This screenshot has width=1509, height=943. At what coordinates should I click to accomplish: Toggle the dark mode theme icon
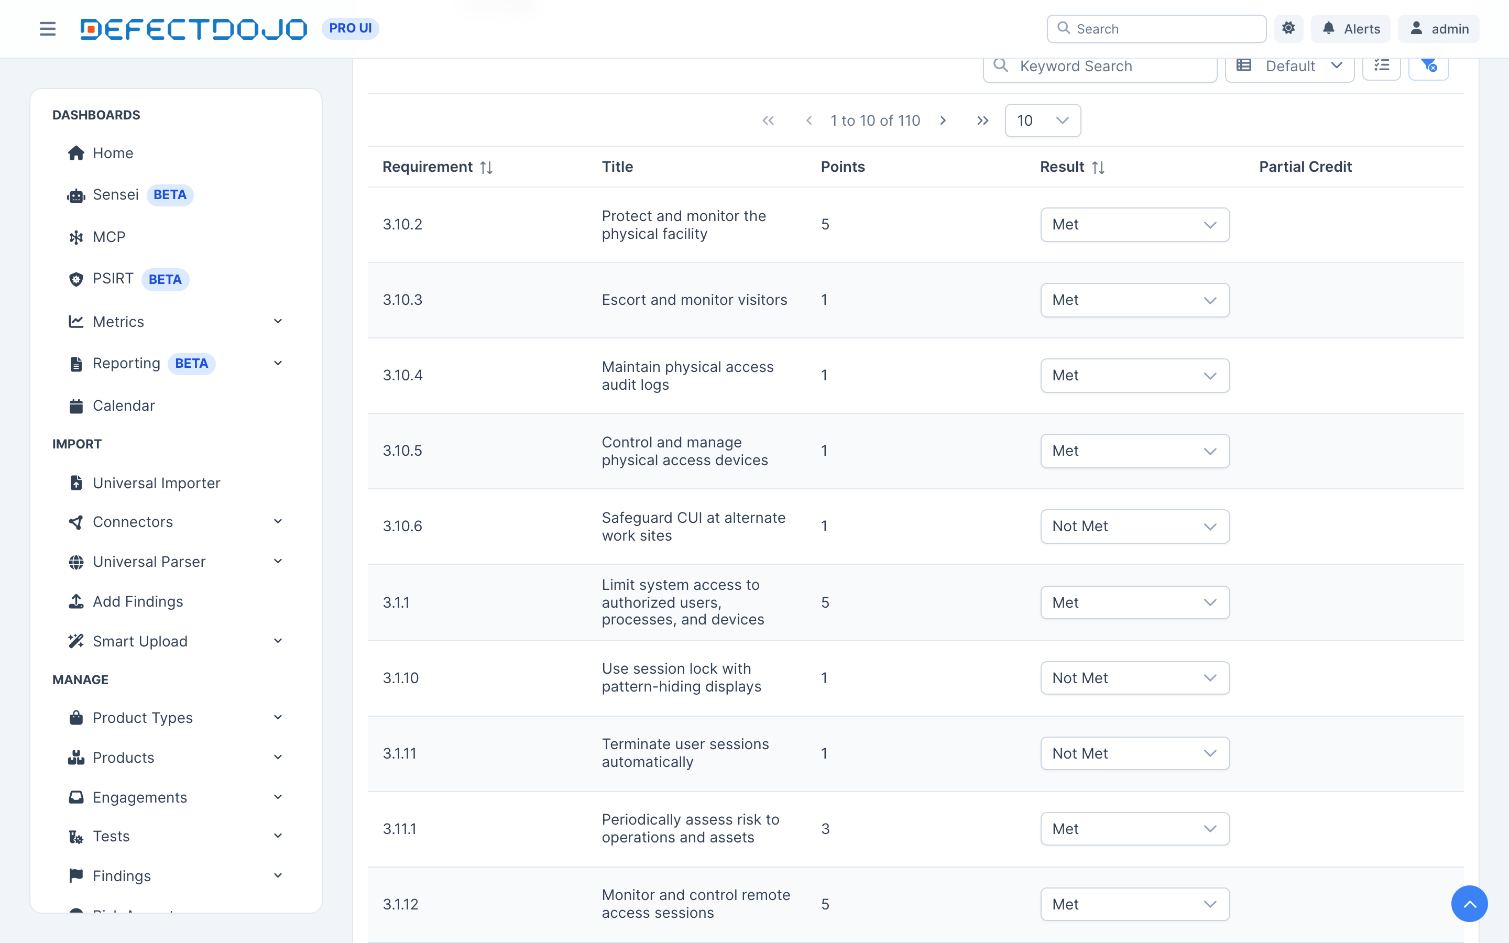coord(1288,29)
